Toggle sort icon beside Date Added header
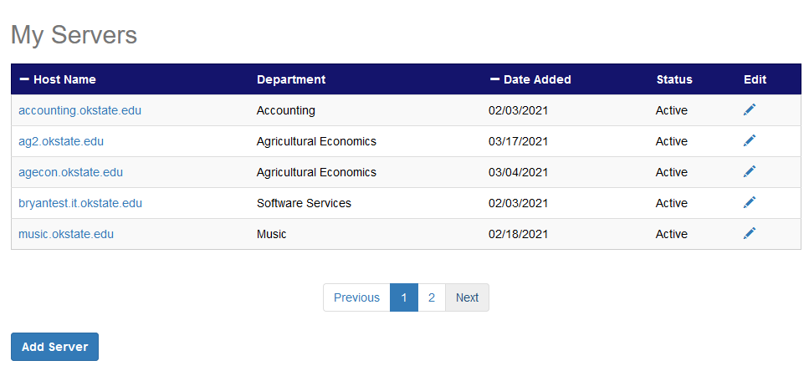Image resolution: width=809 pixels, height=376 pixels. [494, 79]
